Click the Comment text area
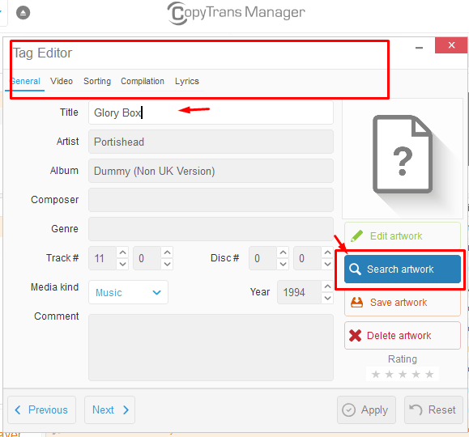 [211, 347]
